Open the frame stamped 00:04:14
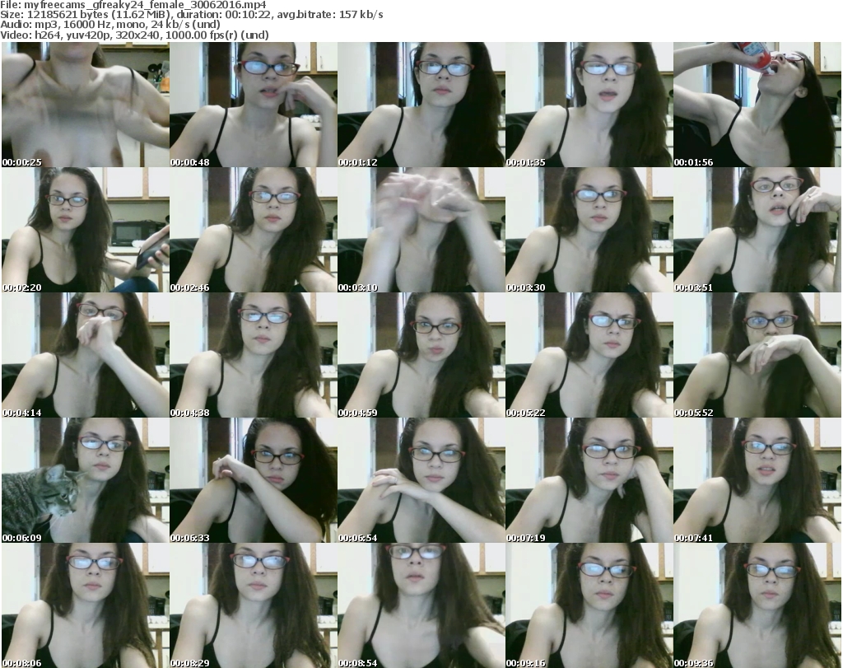843x668 pixels. [86, 356]
